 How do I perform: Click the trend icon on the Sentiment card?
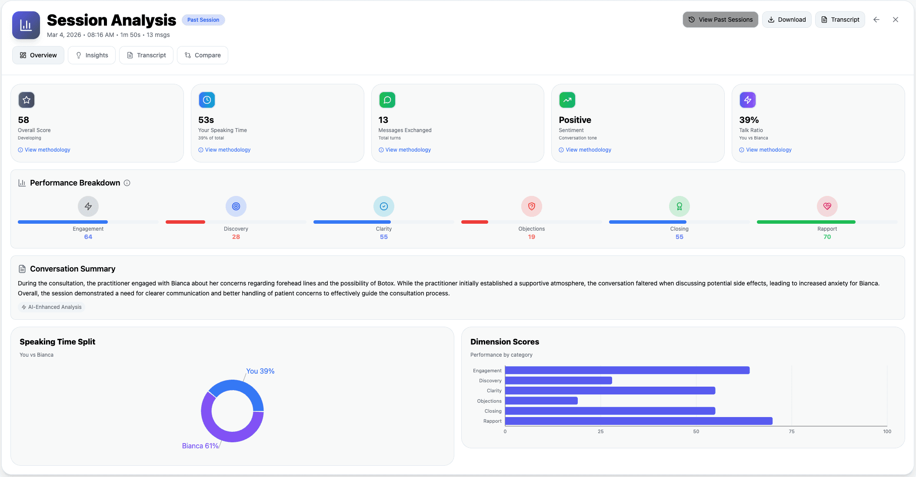pos(567,100)
